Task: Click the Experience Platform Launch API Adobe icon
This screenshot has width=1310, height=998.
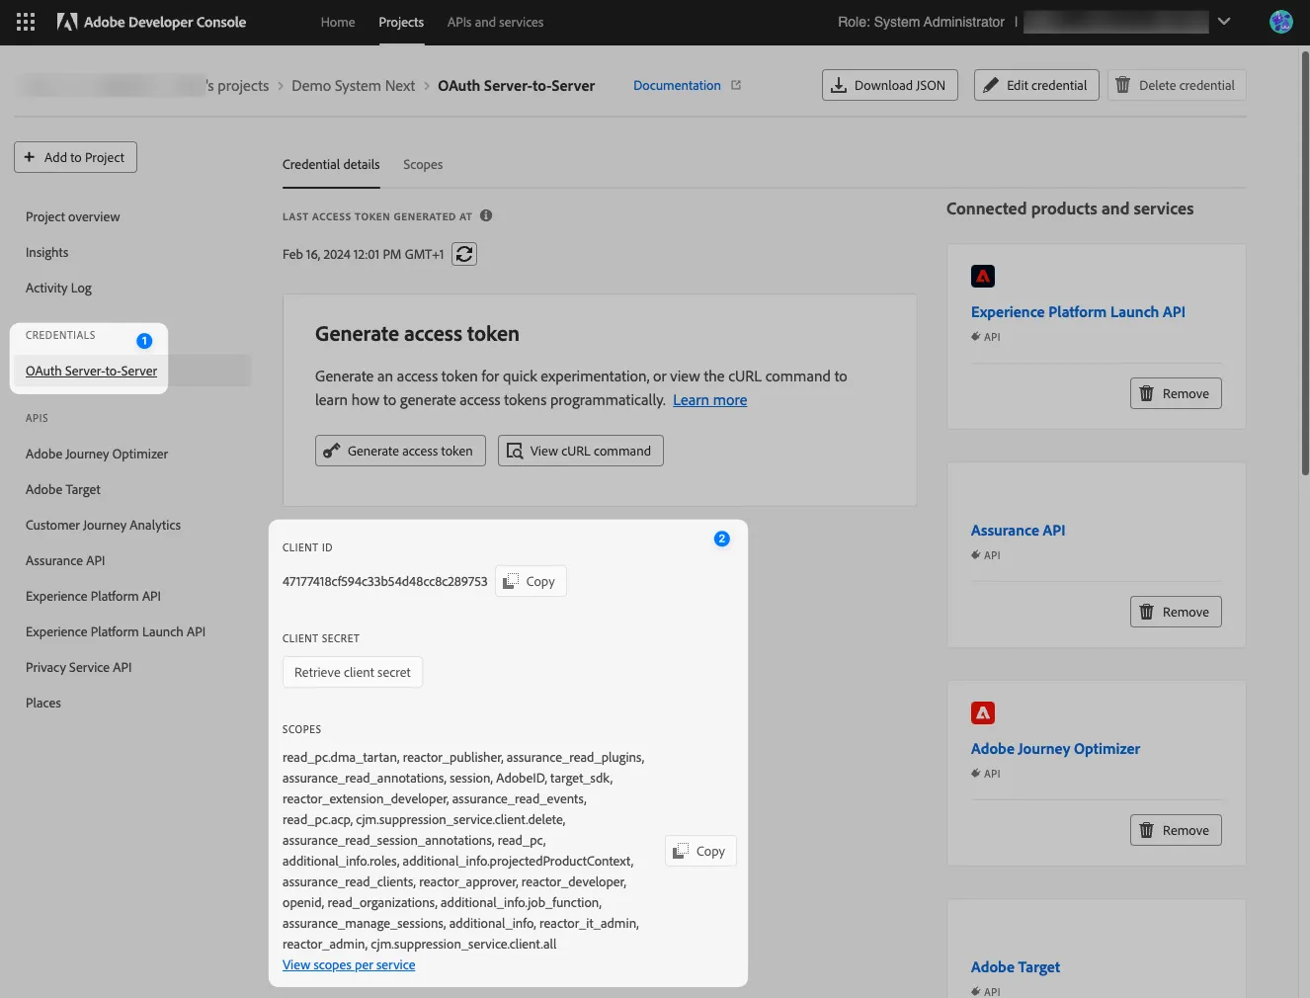Action: (x=983, y=277)
